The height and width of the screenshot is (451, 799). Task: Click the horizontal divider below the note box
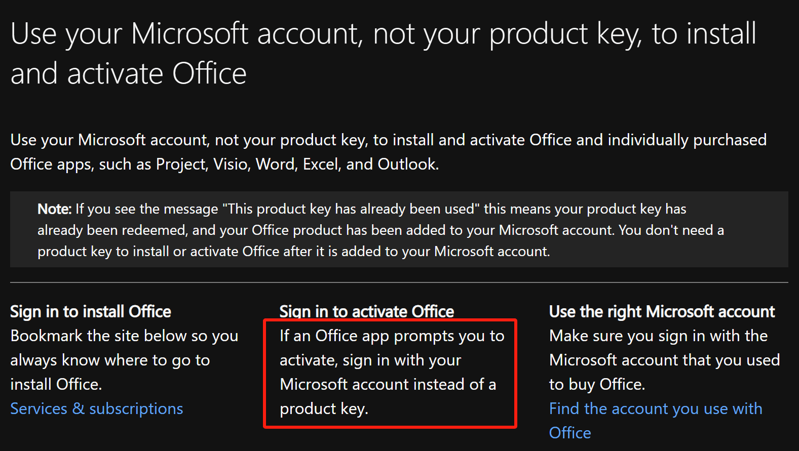(x=399, y=282)
